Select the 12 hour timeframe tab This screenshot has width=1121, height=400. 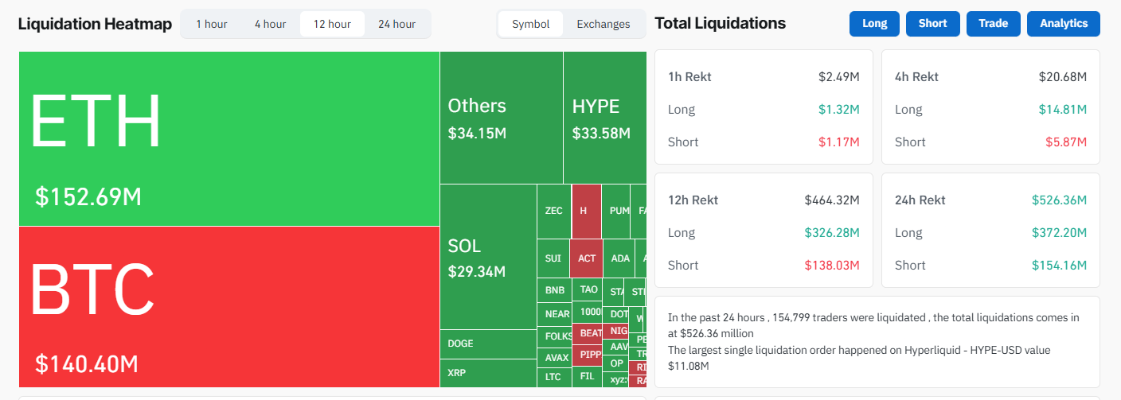click(x=332, y=24)
